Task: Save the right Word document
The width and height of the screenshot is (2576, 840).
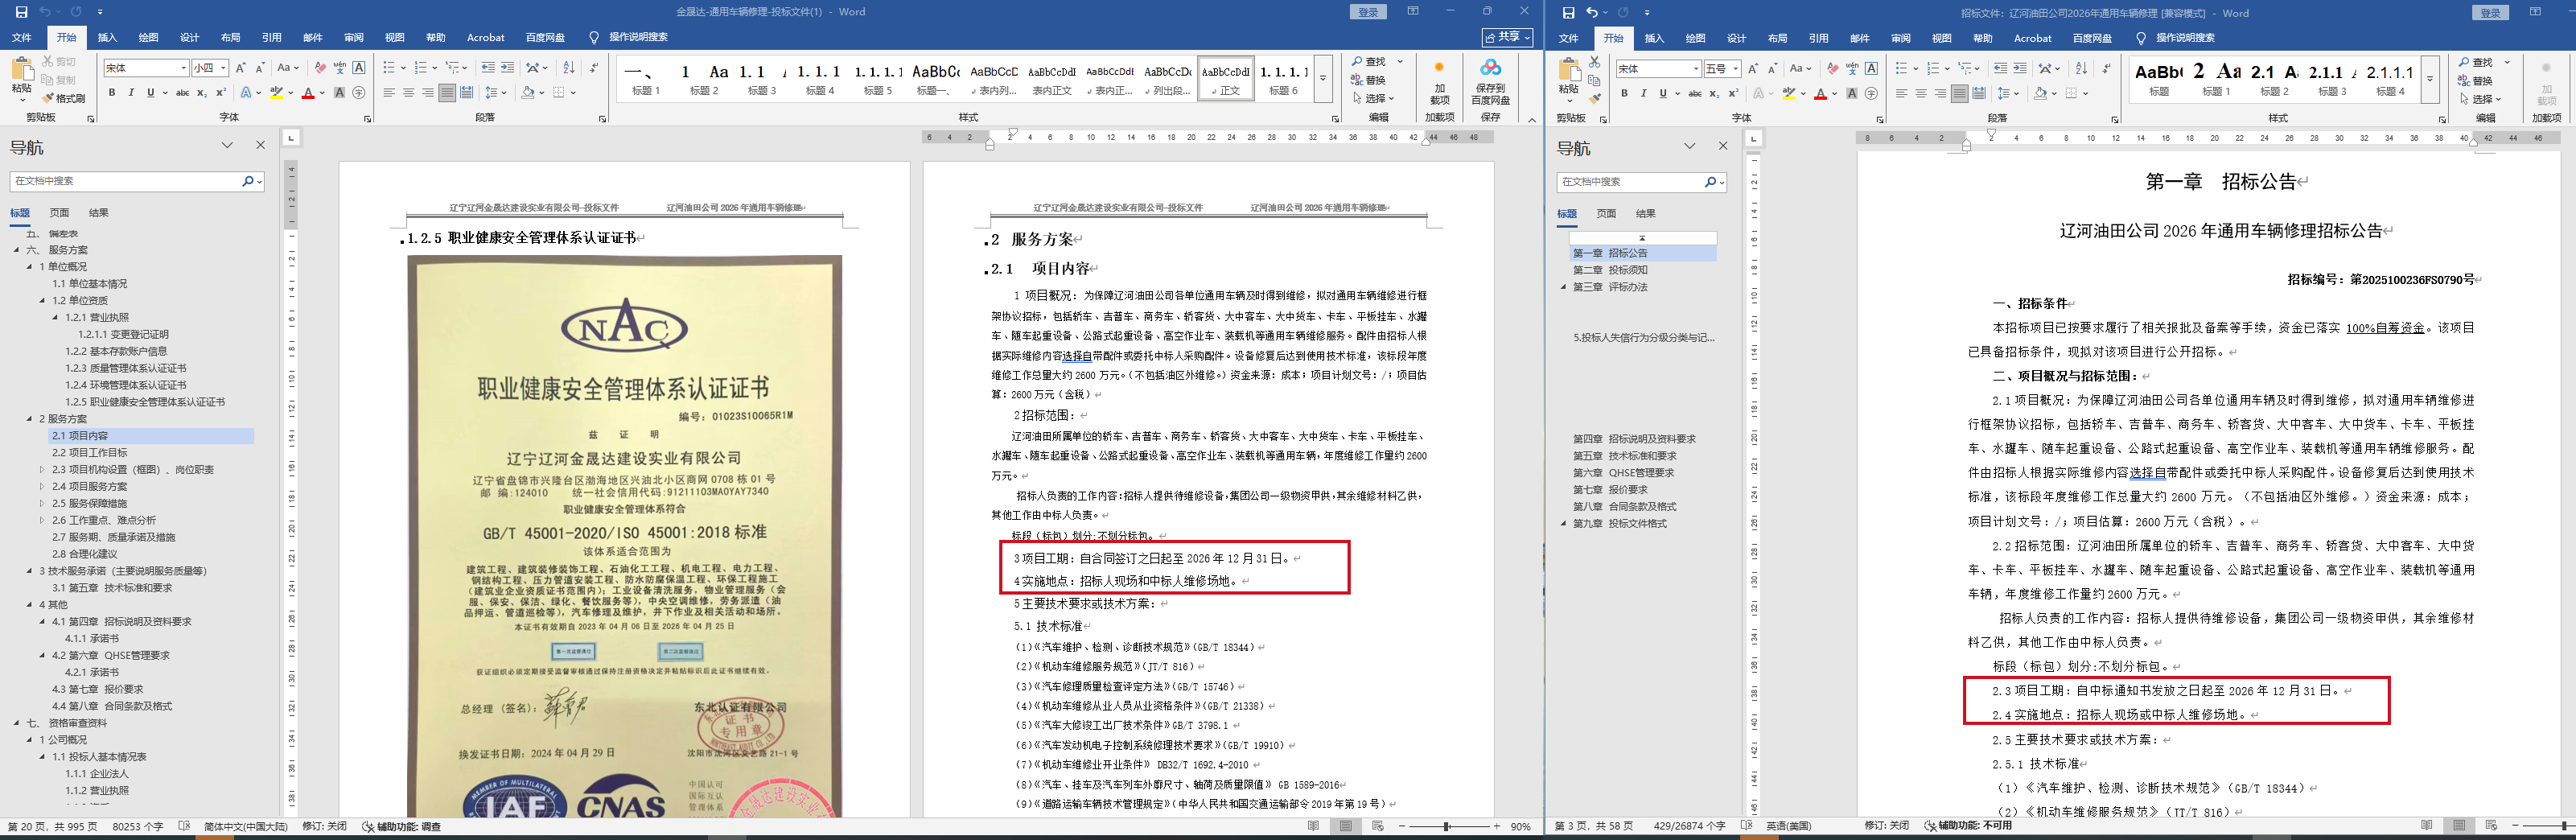Action: (1568, 12)
